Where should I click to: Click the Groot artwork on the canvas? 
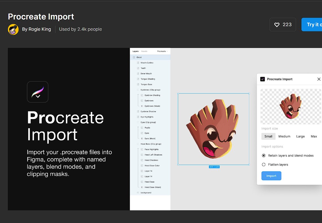click(212, 129)
